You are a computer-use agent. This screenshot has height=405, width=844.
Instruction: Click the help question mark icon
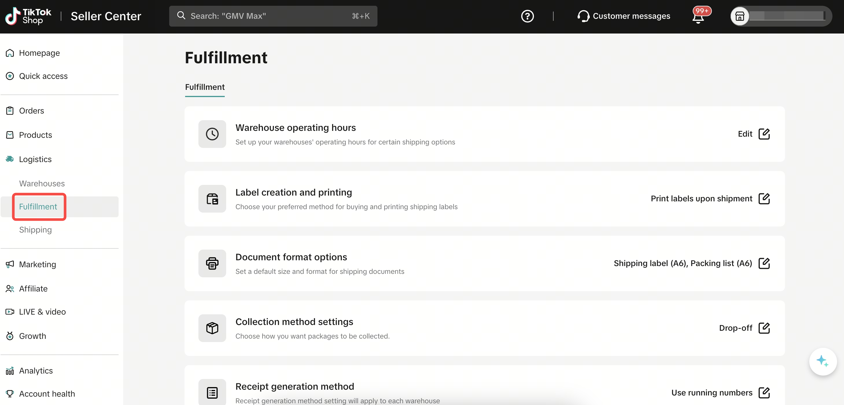(527, 16)
